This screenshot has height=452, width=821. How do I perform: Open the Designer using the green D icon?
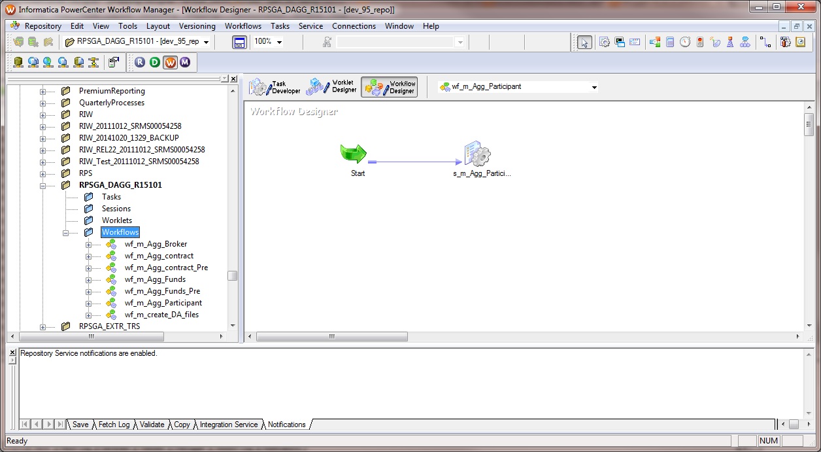pos(155,62)
